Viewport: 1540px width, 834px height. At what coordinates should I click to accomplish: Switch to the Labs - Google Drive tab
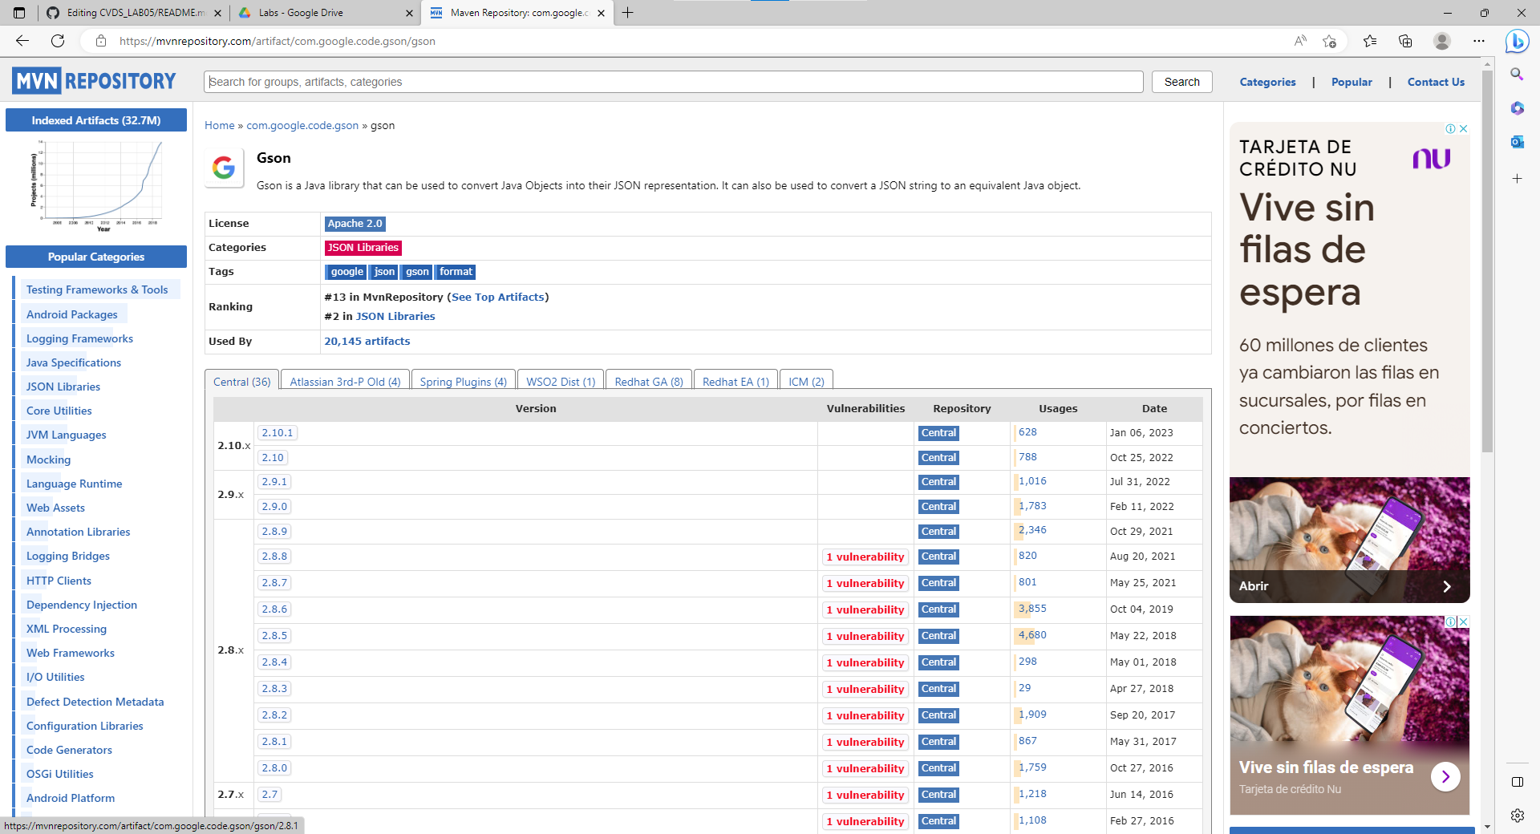pyautogui.click(x=325, y=13)
